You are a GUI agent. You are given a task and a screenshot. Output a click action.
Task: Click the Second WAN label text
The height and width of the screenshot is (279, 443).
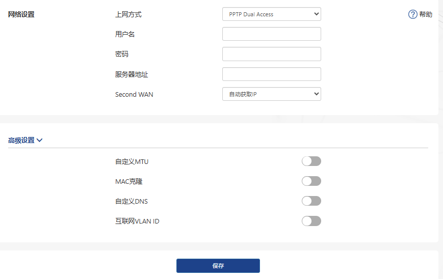coord(134,94)
